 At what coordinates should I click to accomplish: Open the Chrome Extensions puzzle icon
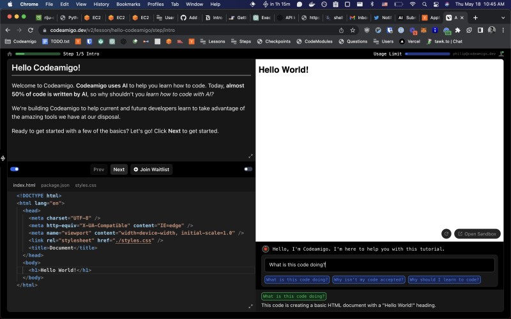pos(458,30)
